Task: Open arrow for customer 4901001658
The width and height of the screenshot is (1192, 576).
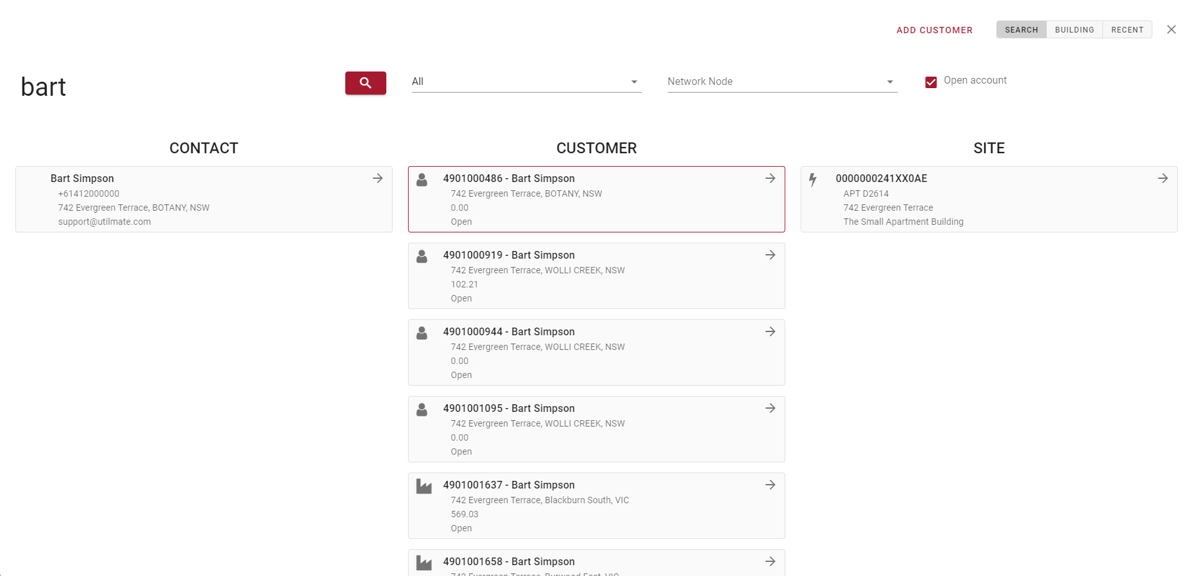Action: point(771,561)
